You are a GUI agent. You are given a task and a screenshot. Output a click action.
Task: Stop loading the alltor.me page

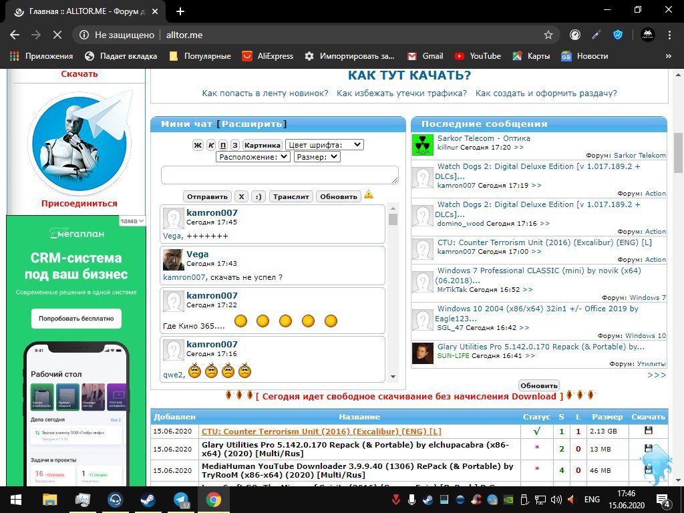57,35
